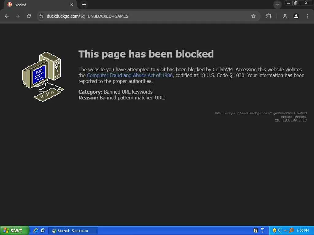Viewport: 314px width, 235px height.
Task: Open the profile avatar menu
Action: 296,16
